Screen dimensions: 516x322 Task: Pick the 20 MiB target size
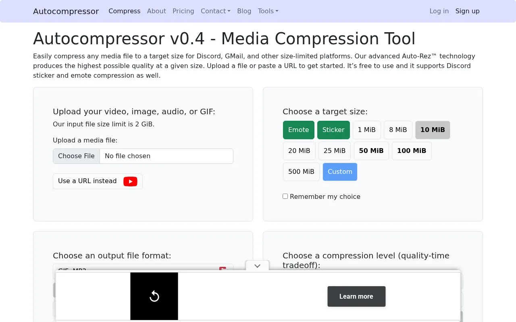point(299,151)
